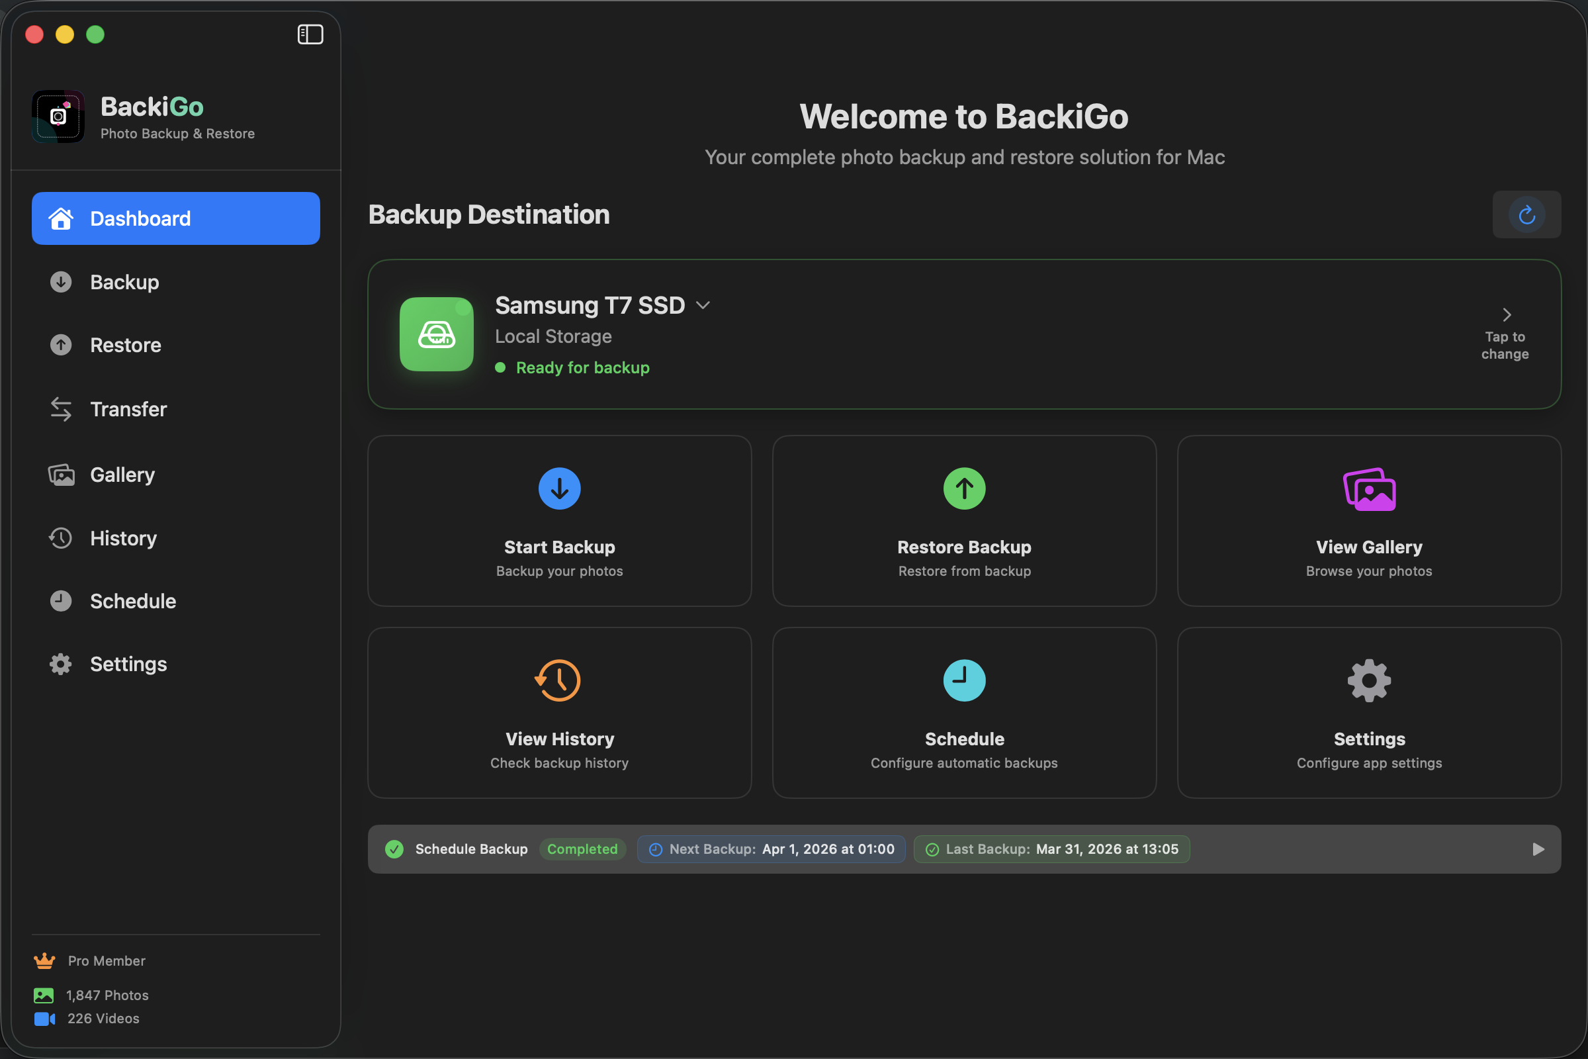Screen dimensions: 1588x1059
Task: Expand the Samsung T7 SSD dropdown chevron
Action: pyautogui.click(x=703, y=305)
